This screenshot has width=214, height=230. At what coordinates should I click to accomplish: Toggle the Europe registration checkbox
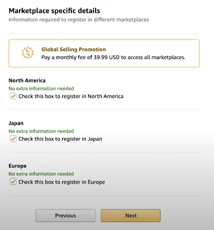coord(13,182)
